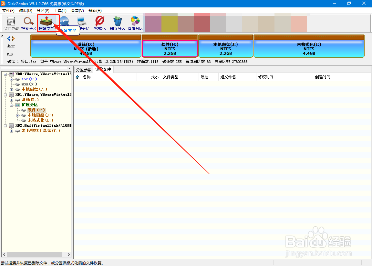Select HD2:MsftVirtualDisk in tree
The image size is (372, 266).
tap(43, 125)
